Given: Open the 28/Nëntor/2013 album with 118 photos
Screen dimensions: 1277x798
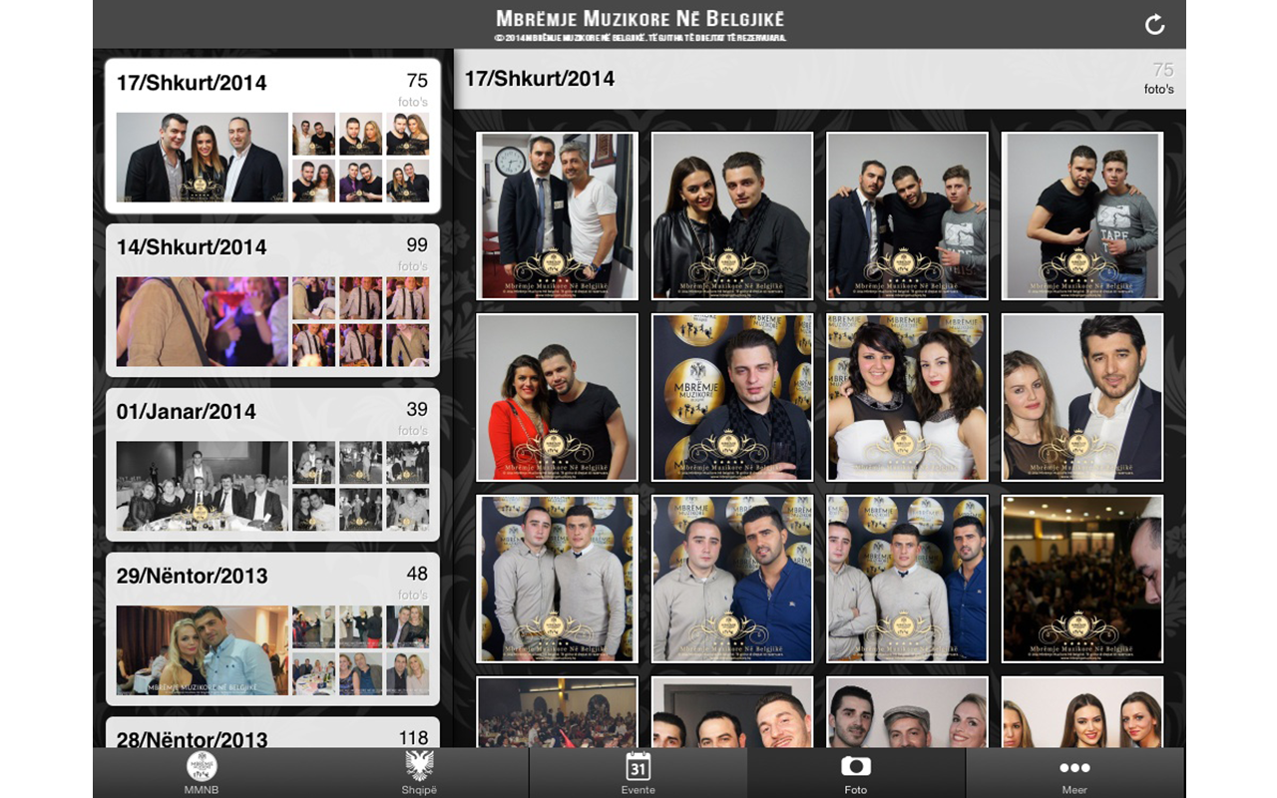Looking at the screenshot, I should pyautogui.click(x=272, y=733).
